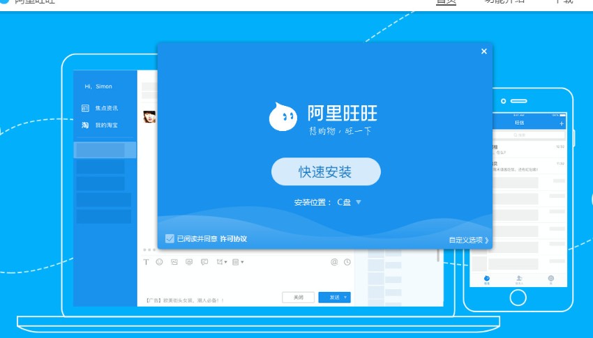This screenshot has width=593, height=338.
Task: Tap the blue Wangwang tab in phone bottom bar
Action: (487, 280)
